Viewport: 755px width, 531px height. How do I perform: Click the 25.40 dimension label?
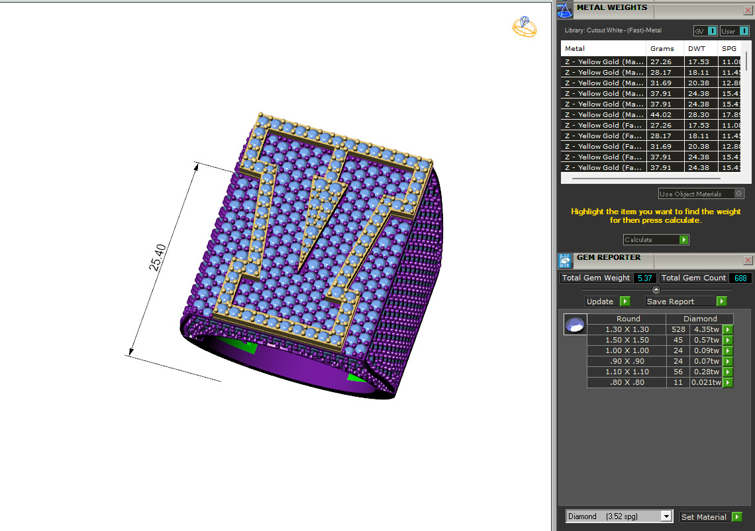(x=158, y=257)
